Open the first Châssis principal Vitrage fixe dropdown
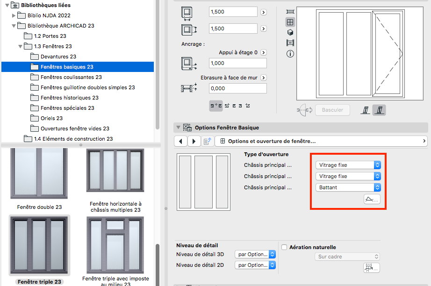The image size is (431, 286). 348,165
